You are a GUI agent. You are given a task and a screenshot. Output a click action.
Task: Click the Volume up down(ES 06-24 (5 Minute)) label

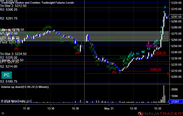(x=25, y=87)
